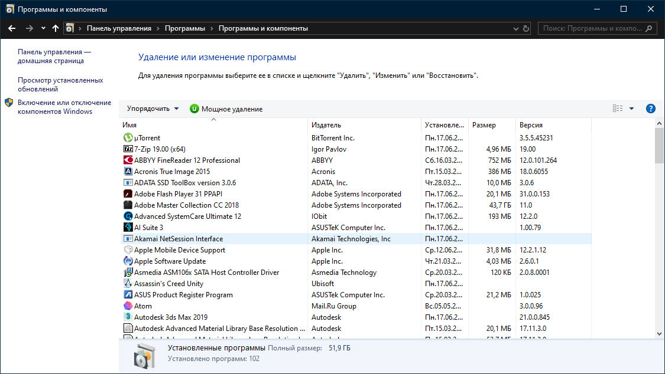
Task: Click the large installed programs thumbnail
Action: coord(145,356)
